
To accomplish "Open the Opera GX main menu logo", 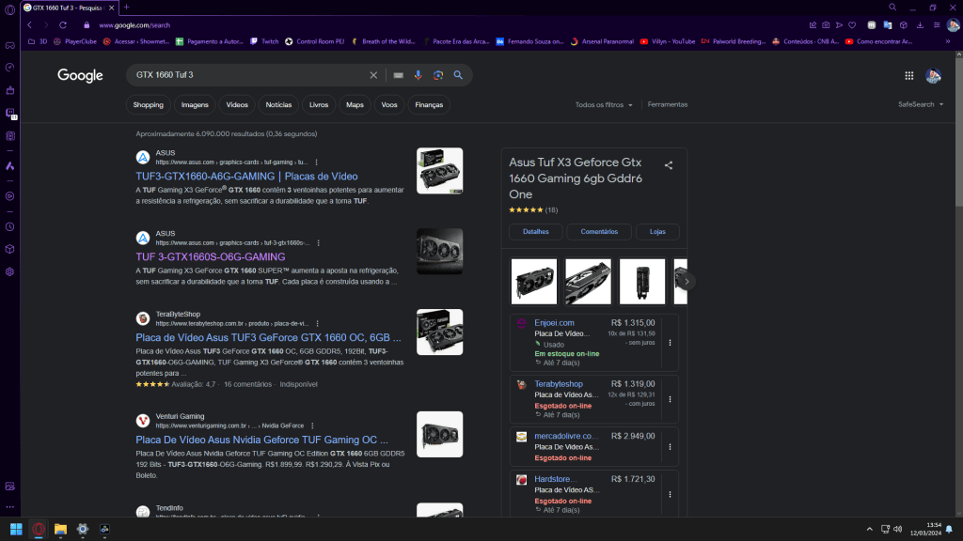I will point(9,9).
